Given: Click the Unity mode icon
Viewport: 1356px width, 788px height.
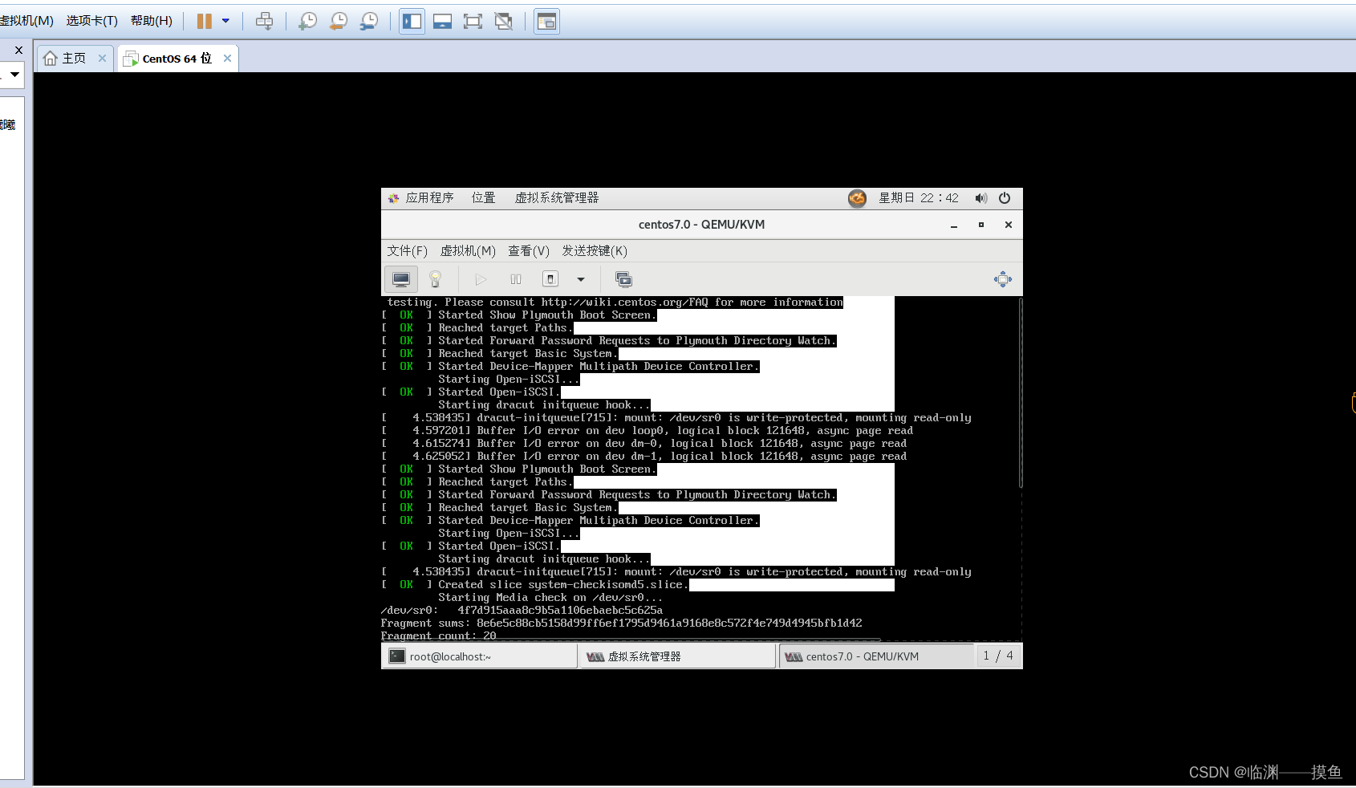Looking at the screenshot, I should [503, 21].
